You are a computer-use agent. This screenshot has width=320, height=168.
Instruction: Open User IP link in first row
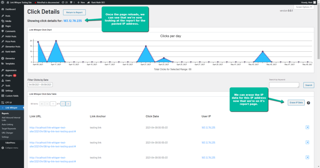(x=208, y=128)
